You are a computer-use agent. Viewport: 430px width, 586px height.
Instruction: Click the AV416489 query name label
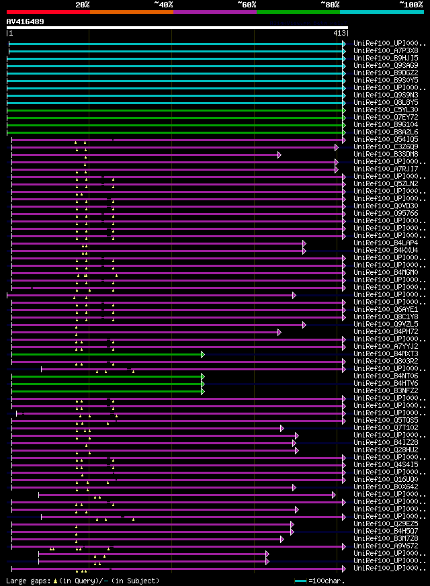[x=25, y=22]
